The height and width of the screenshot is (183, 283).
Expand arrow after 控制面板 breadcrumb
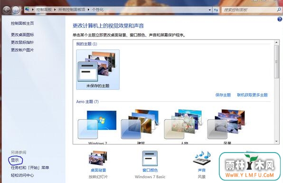[55, 10]
